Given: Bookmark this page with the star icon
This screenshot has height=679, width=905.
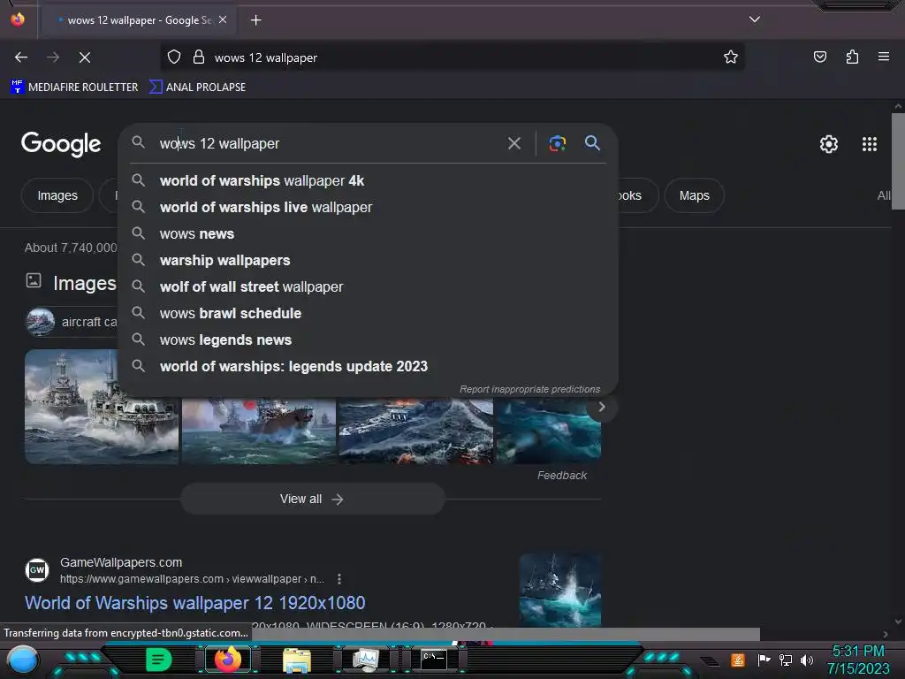Looking at the screenshot, I should click(731, 57).
